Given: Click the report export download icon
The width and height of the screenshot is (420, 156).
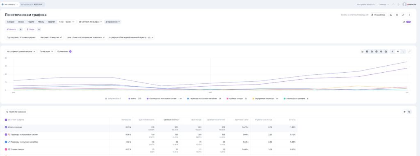Looking at the screenshot, I should tap(390, 15).
